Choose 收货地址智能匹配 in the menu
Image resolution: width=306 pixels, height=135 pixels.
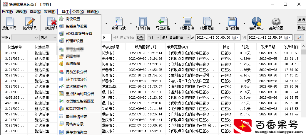tap(79, 101)
